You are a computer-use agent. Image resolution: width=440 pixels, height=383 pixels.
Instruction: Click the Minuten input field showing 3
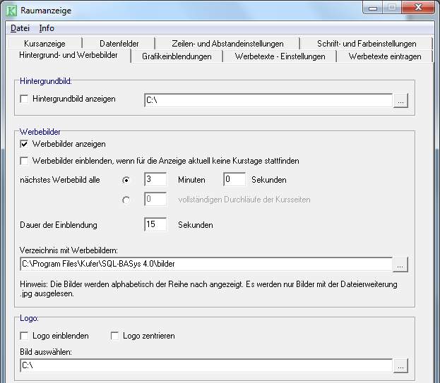155,179
